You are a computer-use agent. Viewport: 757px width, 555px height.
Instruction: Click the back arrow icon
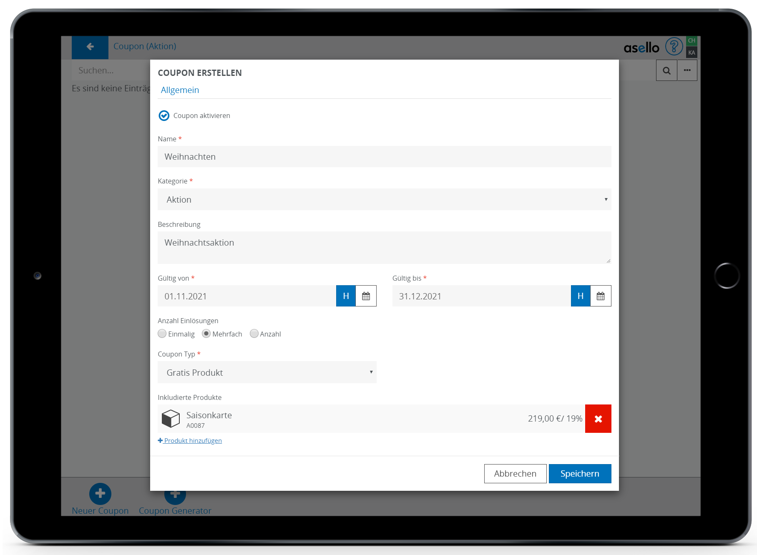click(x=90, y=47)
